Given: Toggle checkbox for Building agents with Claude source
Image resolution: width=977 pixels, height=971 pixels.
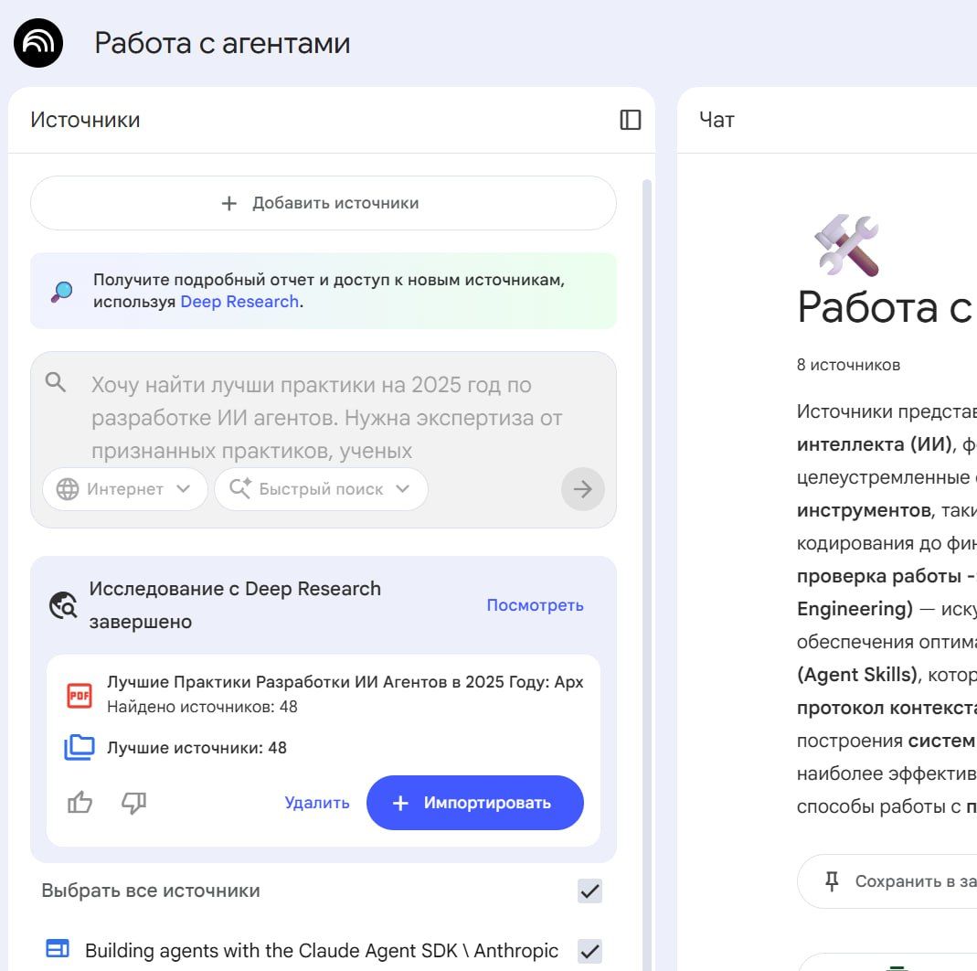Looking at the screenshot, I should pos(589,951).
